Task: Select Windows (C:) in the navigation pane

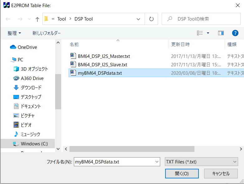Action: coord(34,144)
